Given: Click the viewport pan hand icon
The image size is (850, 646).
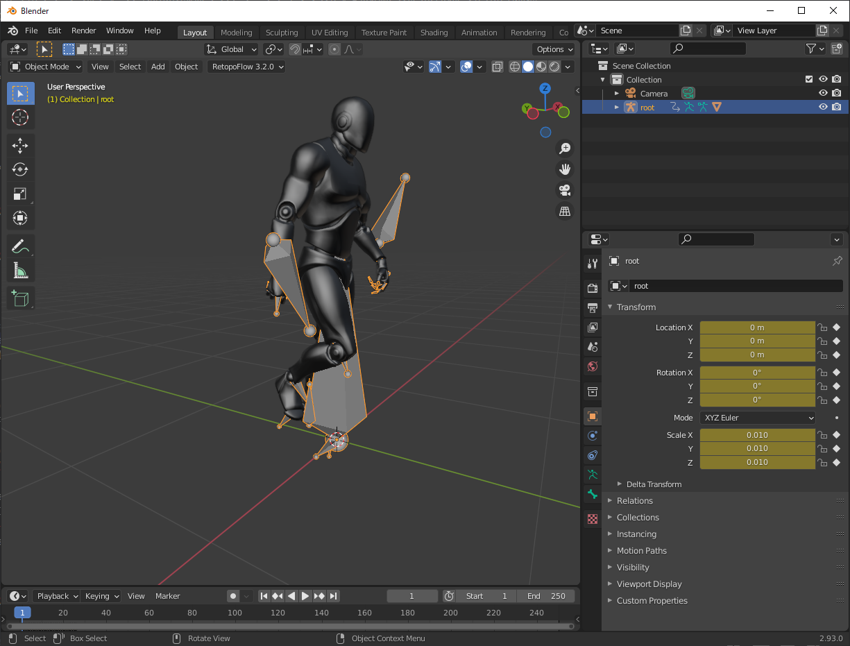Looking at the screenshot, I should click(565, 169).
